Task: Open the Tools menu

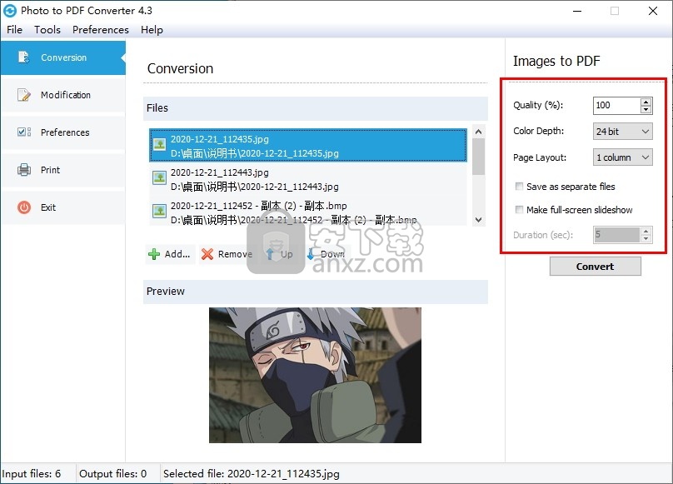Action: (x=47, y=30)
